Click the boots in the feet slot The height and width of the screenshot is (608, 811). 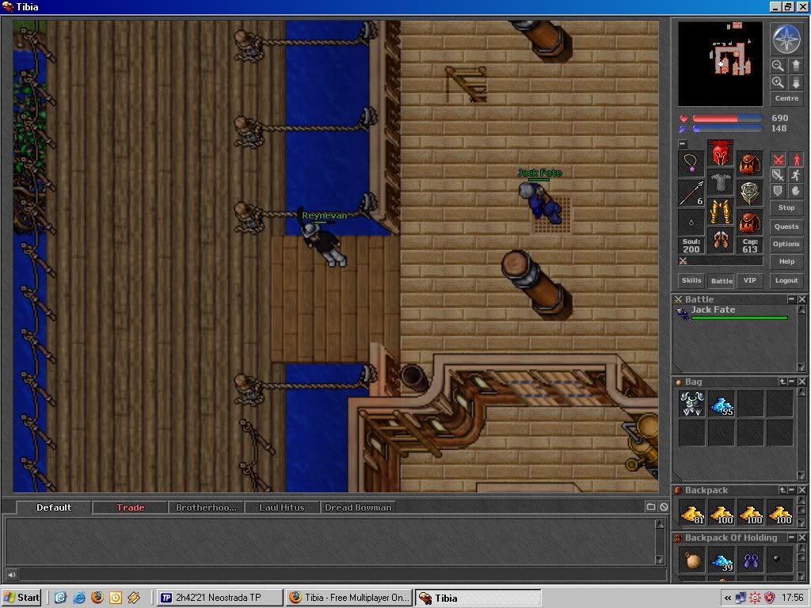pyautogui.click(x=720, y=241)
